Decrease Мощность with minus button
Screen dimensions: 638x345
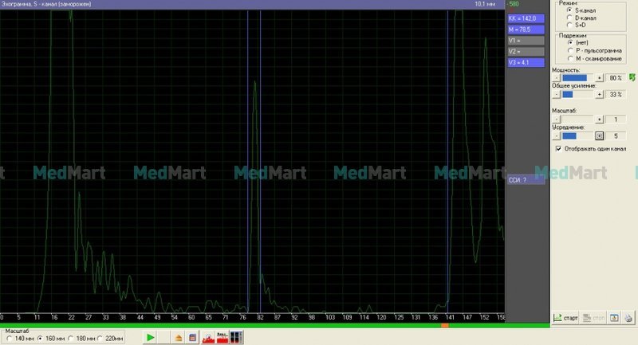[556, 77]
